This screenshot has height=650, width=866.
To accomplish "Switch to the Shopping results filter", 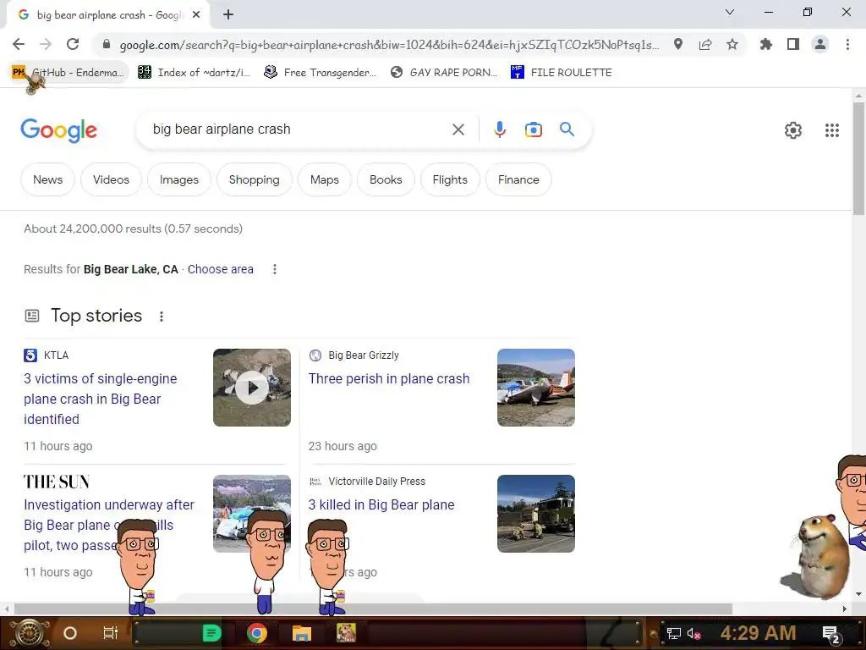I will [254, 179].
